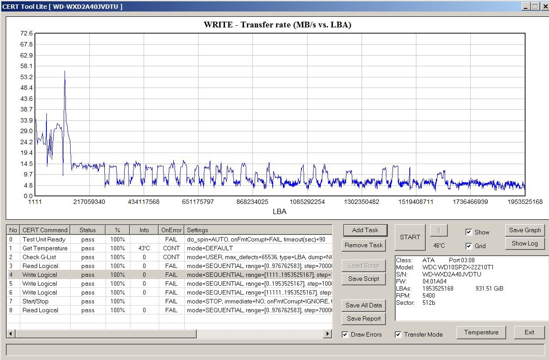Click the task list left scroll arrow
Viewport: 549px width, 360px height.
point(11,334)
